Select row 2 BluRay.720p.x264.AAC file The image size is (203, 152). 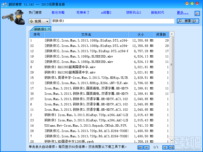99,115
